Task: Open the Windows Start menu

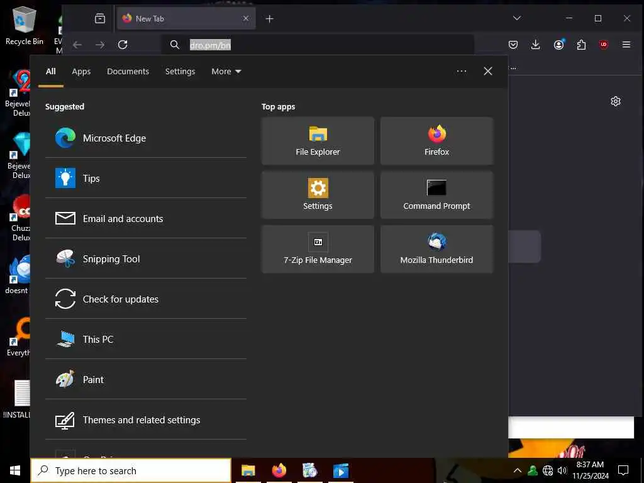Action: pos(15,470)
